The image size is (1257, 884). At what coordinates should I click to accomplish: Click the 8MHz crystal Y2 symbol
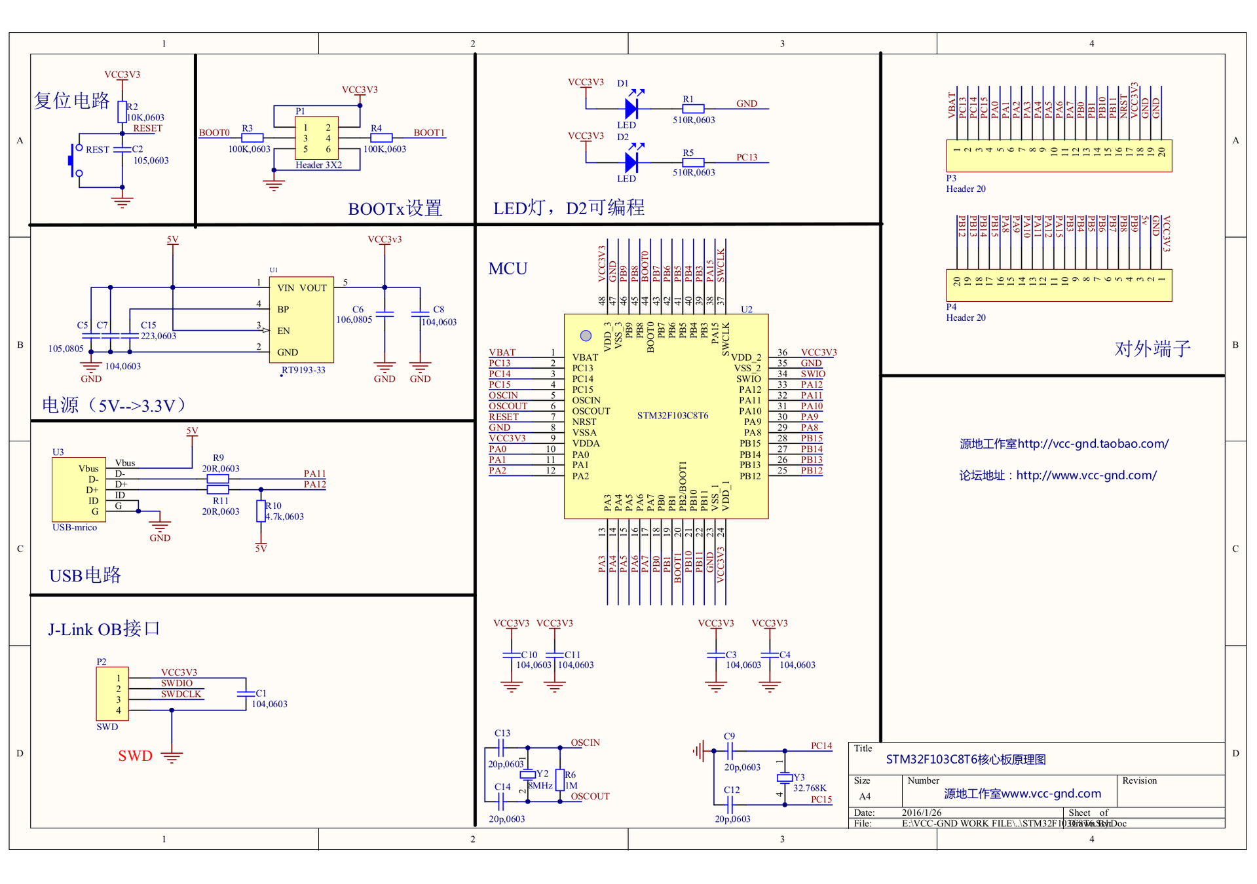coord(528,775)
